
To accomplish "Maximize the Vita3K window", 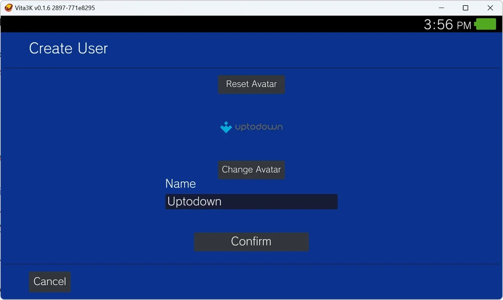I will tap(465, 7).
